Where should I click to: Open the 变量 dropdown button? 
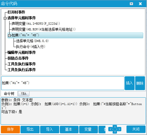(x=89, y=130)
